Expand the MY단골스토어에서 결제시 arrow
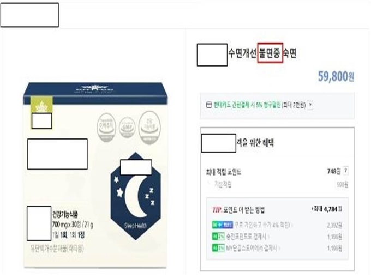 click(279, 248)
